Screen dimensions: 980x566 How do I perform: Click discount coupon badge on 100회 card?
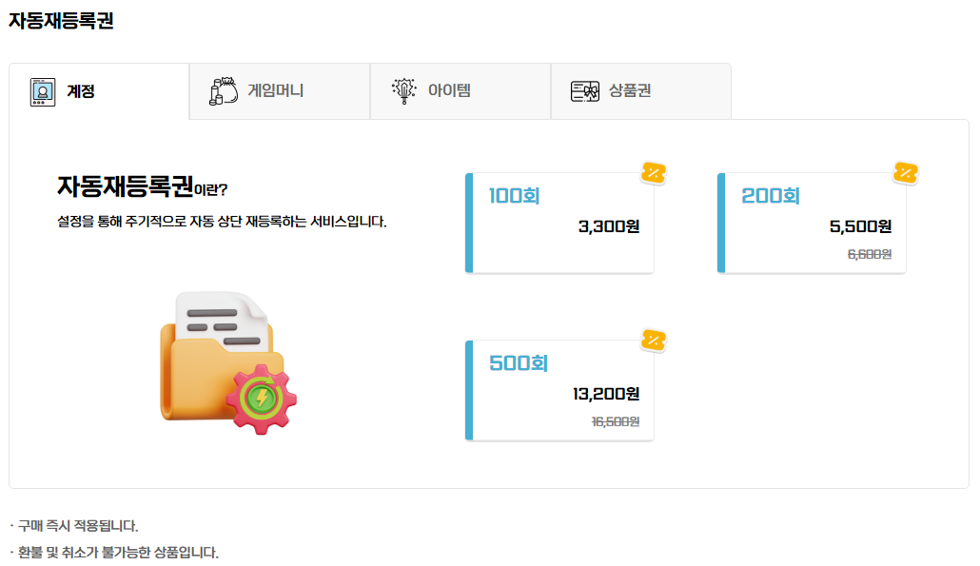click(653, 173)
